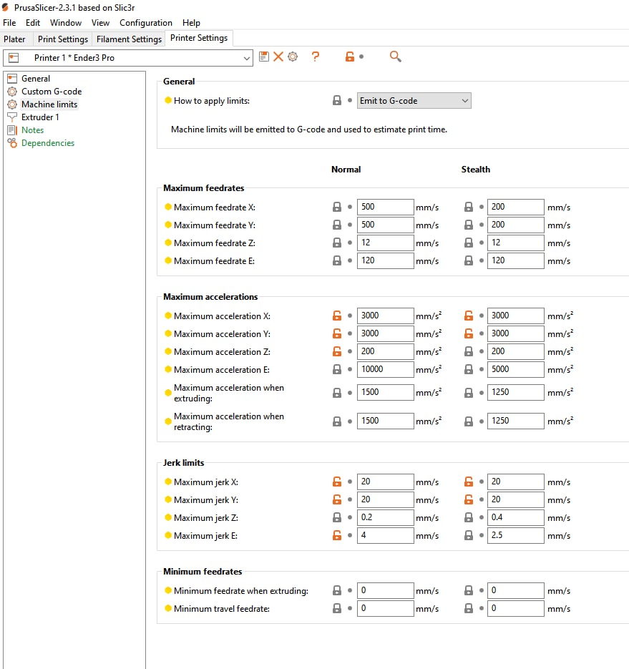
Task: Click the Stealth Maximum jerk E field
Action: pyautogui.click(x=515, y=535)
